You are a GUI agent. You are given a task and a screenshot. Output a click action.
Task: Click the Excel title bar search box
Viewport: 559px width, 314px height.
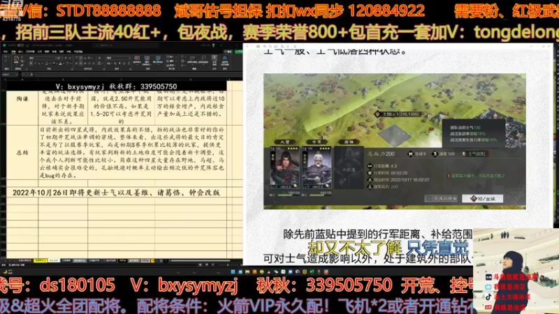(x=125, y=45)
